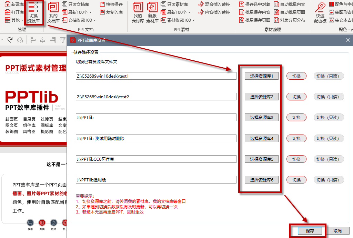Click 快捷保存 ribbon command
The image size is (353, 238).
[x=111, y=4]
